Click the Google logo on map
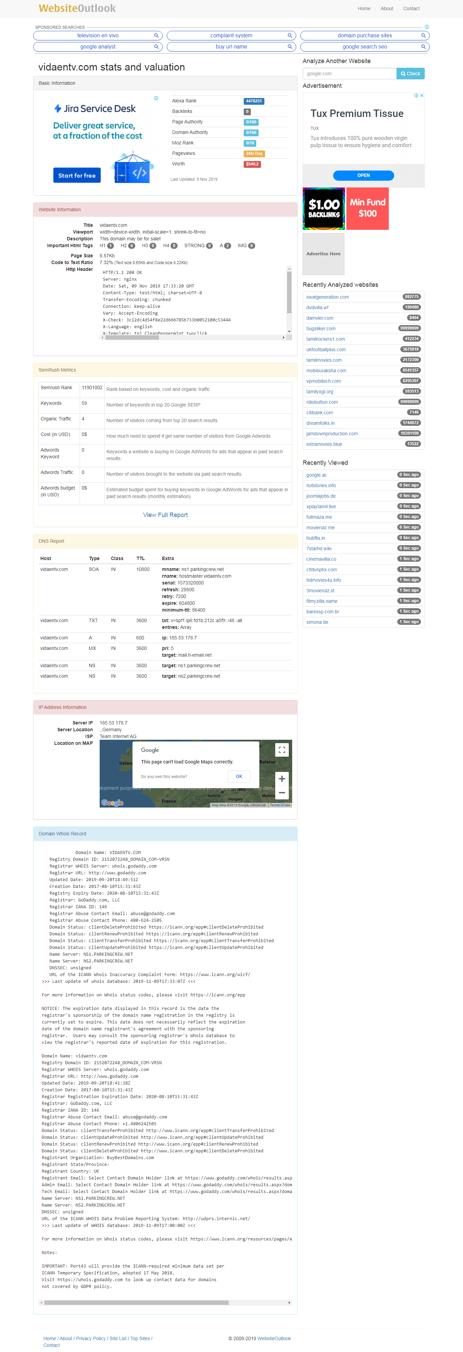Screen dimensions: 463x1352 coord(112,802)
